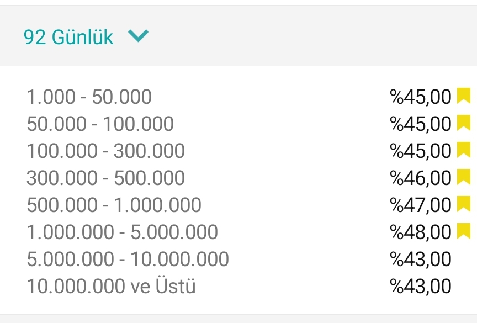
Task: Expand the 92 Günlük dropdown chevron
Action: pos(139,35)
